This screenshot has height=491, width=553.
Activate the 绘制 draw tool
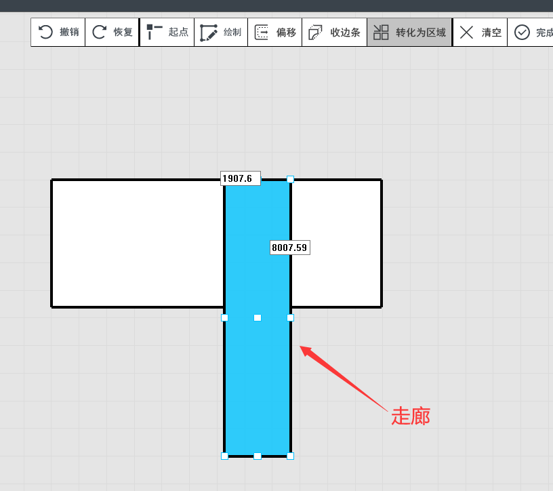click(x=221, y=32)
